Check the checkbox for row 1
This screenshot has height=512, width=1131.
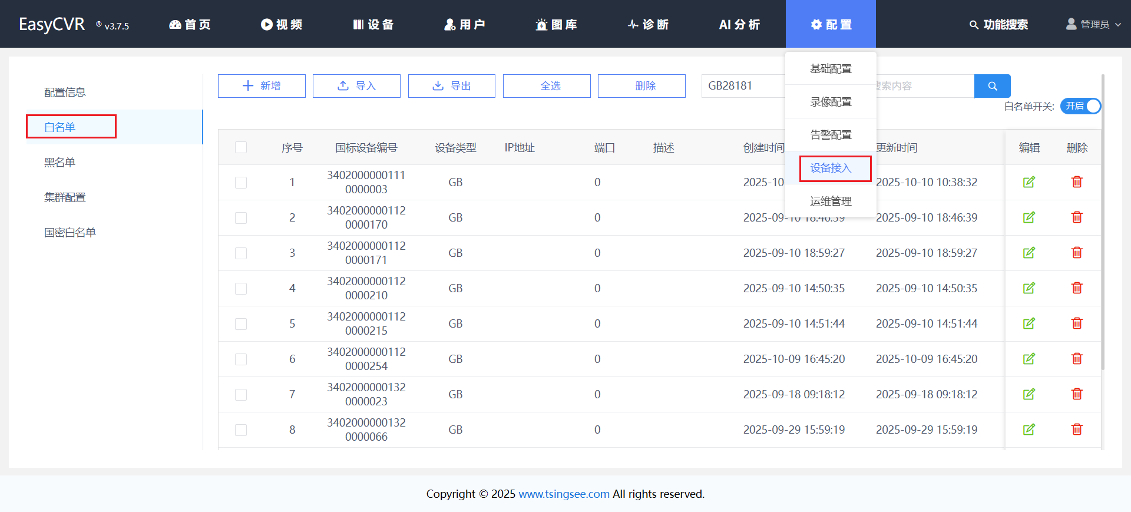(x=241, y=183)
